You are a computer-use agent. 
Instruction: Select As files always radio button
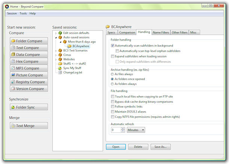[x=112, y=74]
